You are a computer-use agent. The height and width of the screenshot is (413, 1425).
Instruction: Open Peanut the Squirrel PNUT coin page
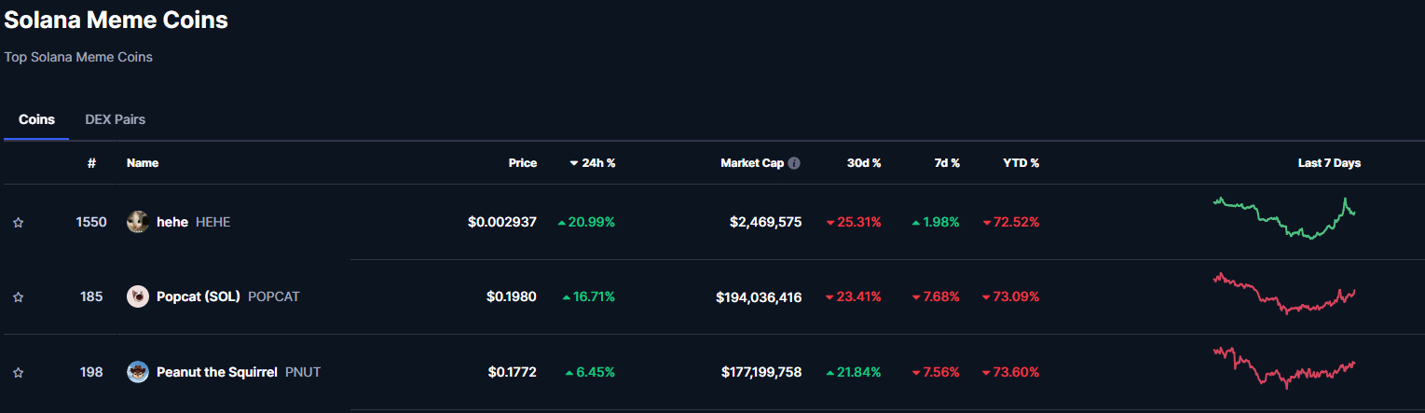[216, 372]
